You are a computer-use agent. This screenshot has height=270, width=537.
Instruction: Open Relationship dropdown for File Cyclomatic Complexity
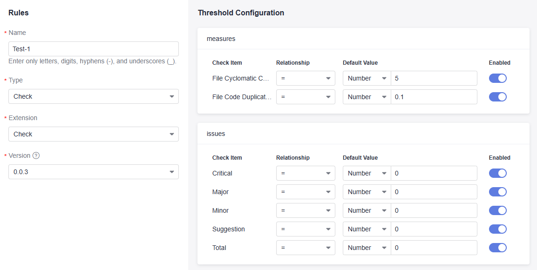[x=306, y=78]
